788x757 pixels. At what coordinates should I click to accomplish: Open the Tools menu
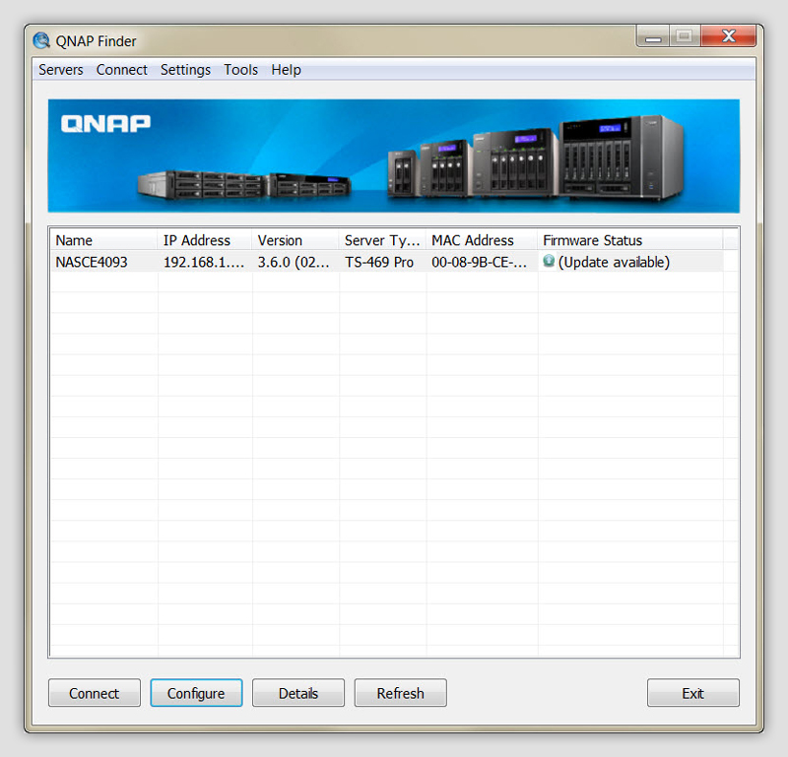pyautogui.click(x=240, y=69)
